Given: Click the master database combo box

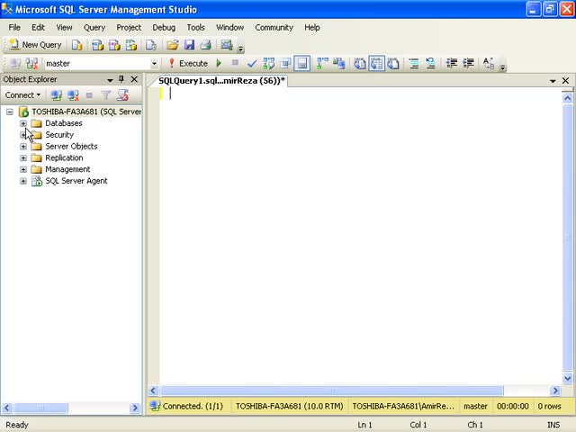Looking at the screenshot, I should 101,64.
